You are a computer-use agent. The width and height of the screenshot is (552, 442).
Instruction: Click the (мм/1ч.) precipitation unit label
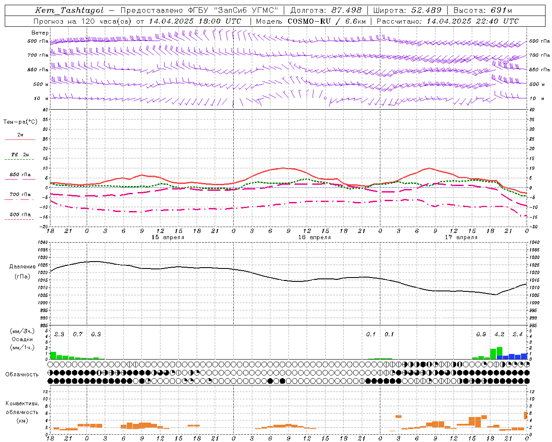click(22, 347)
